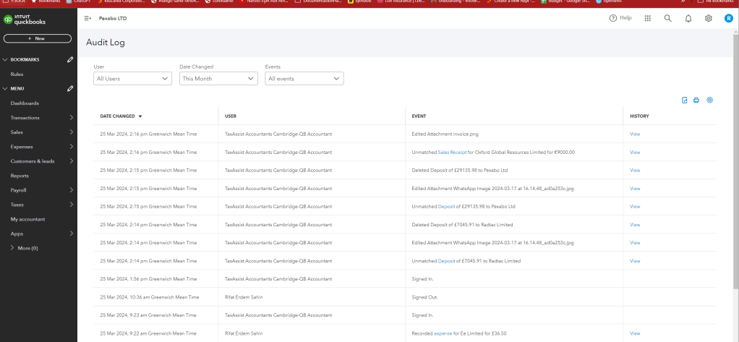Click the Pexabo LTD company name
The height and width of the screenshot is (342, 739).
point(113,18)
